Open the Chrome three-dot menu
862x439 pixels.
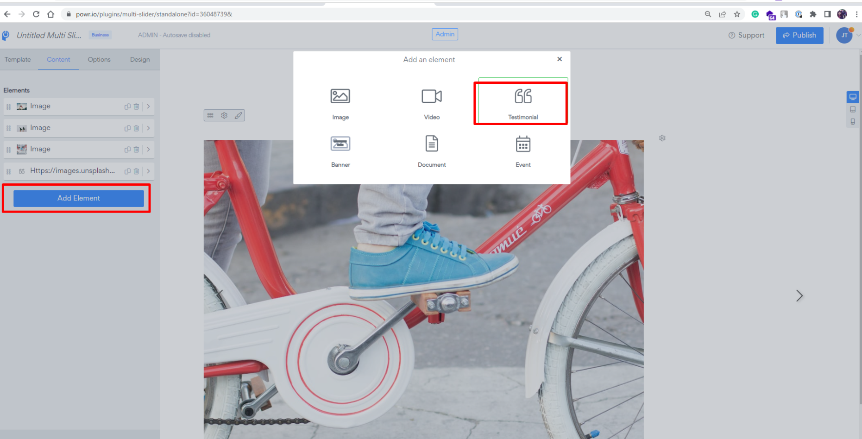point(856,14)
